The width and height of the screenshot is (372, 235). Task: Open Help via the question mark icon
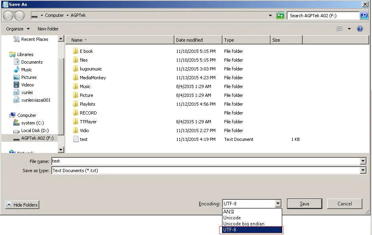pos(360,29)
